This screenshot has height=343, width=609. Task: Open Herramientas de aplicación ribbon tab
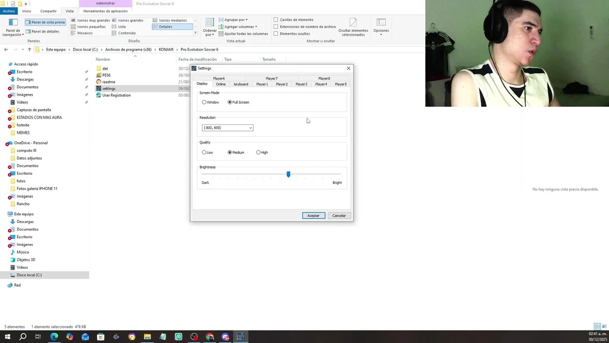[x=105, y=11]
